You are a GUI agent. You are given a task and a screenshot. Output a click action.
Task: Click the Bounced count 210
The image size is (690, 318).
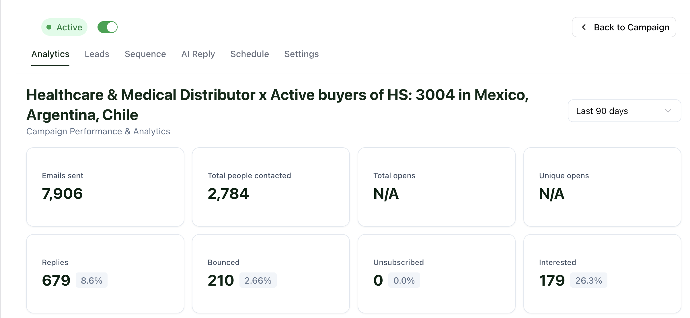[221, 280]
